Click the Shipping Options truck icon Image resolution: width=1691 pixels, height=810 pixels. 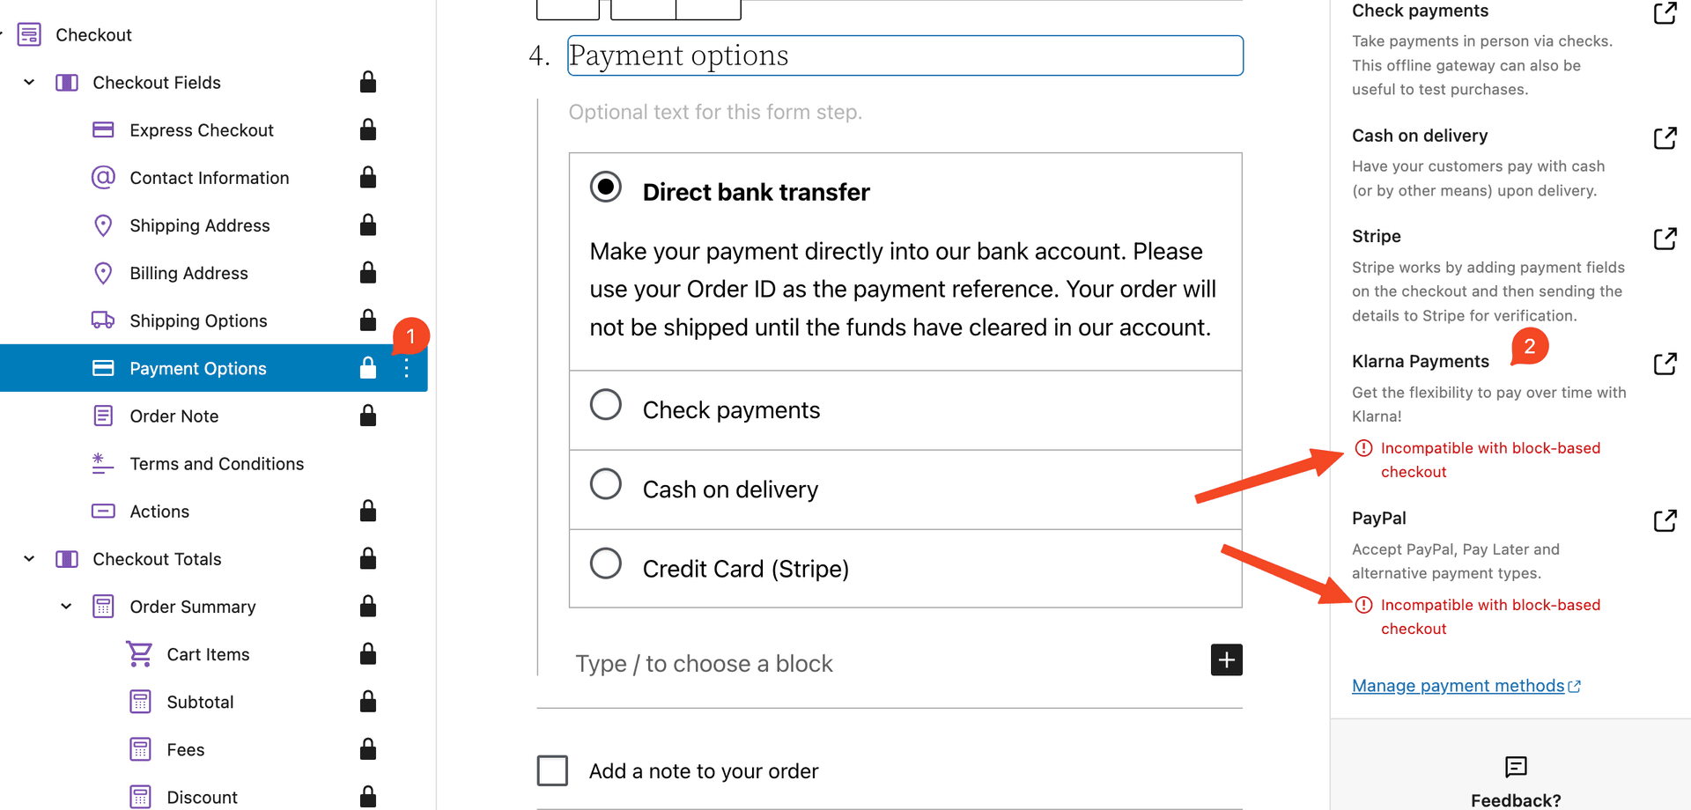[103, 320]
